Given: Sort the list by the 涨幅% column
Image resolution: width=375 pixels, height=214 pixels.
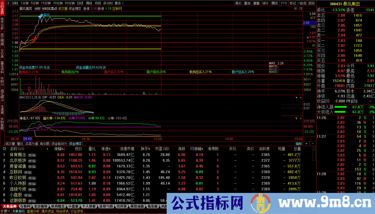Looking at the screenshot, I should click(x=59, y=149).
